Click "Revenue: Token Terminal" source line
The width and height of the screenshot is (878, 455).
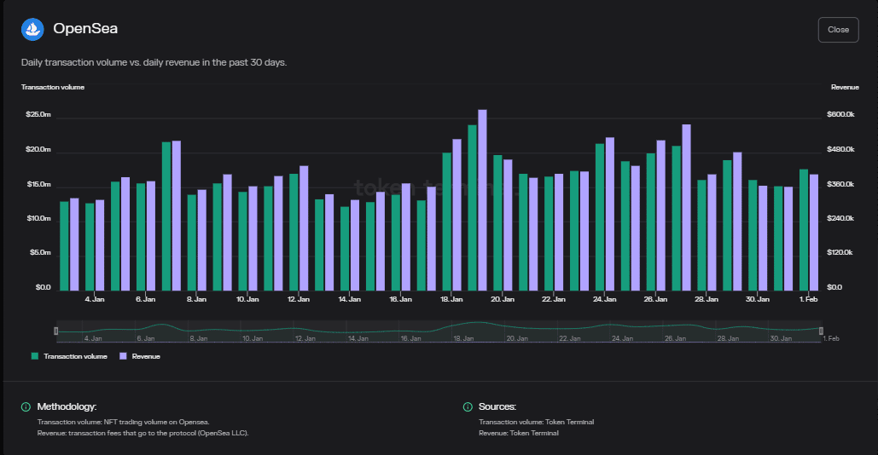(x=519, y=433)
